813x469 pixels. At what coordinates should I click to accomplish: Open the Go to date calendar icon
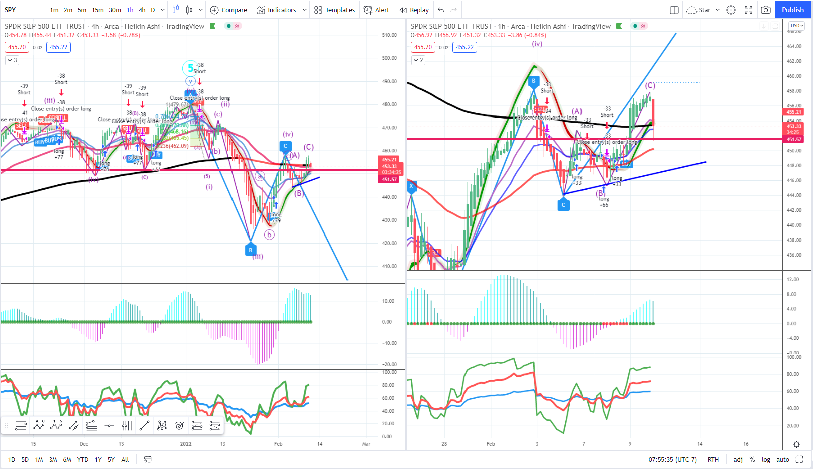point(148,459)
